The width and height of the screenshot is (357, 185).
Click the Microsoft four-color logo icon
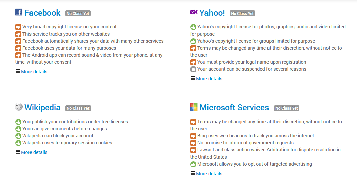coord(194,107)
